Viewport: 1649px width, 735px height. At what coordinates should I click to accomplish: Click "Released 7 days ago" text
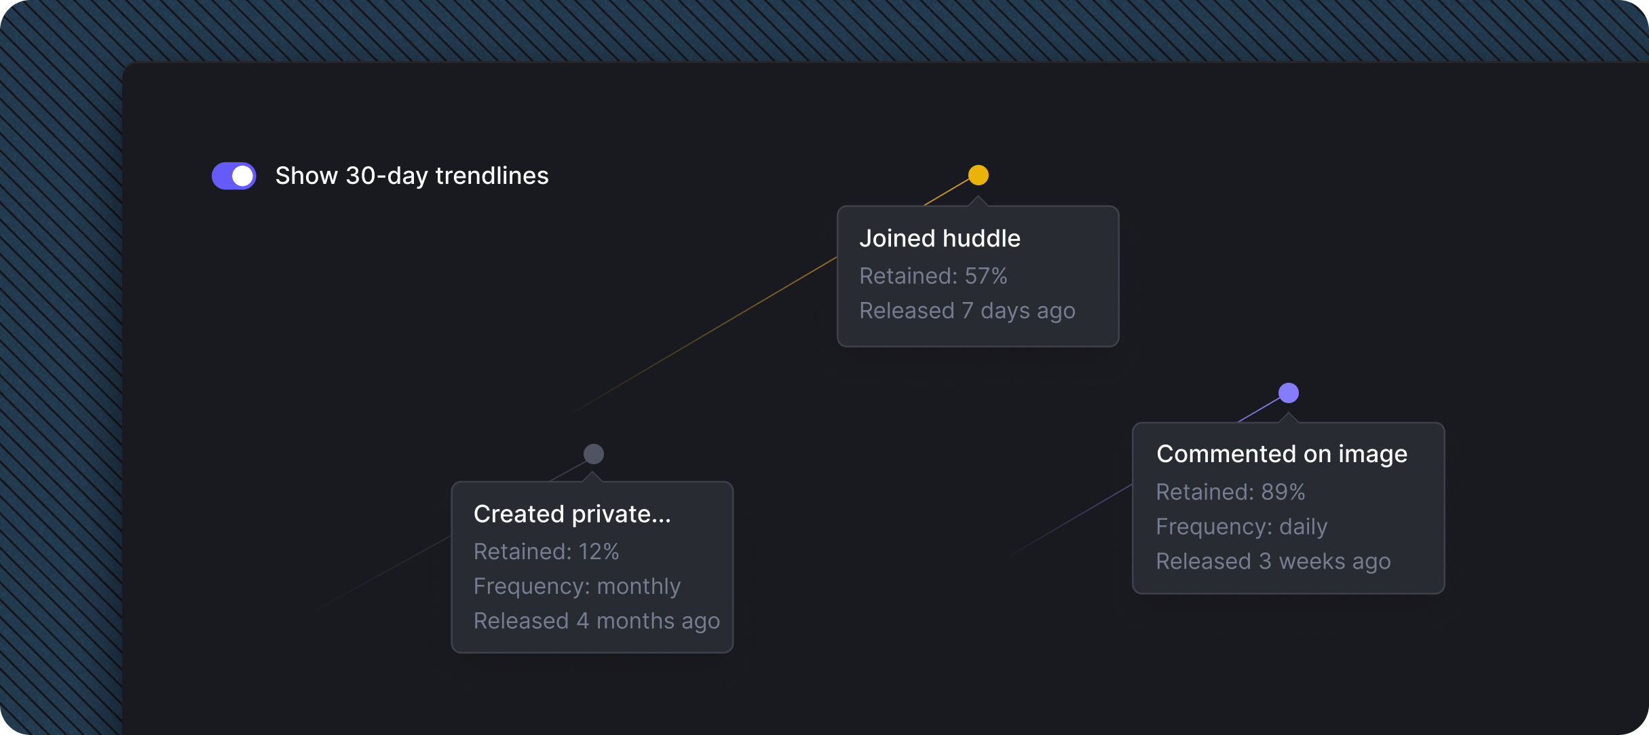pos(966,310)
